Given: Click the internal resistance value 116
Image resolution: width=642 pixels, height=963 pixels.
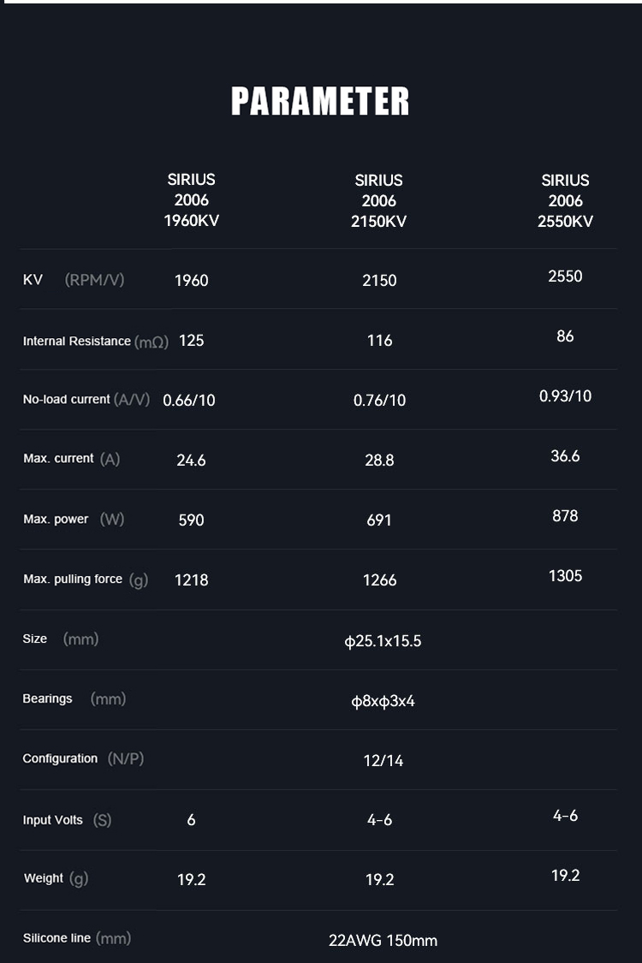Looking at the screenshot, I should 379,341.
